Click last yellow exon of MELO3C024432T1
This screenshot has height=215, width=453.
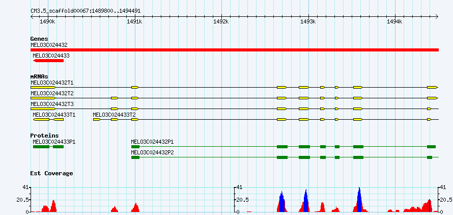433,88
